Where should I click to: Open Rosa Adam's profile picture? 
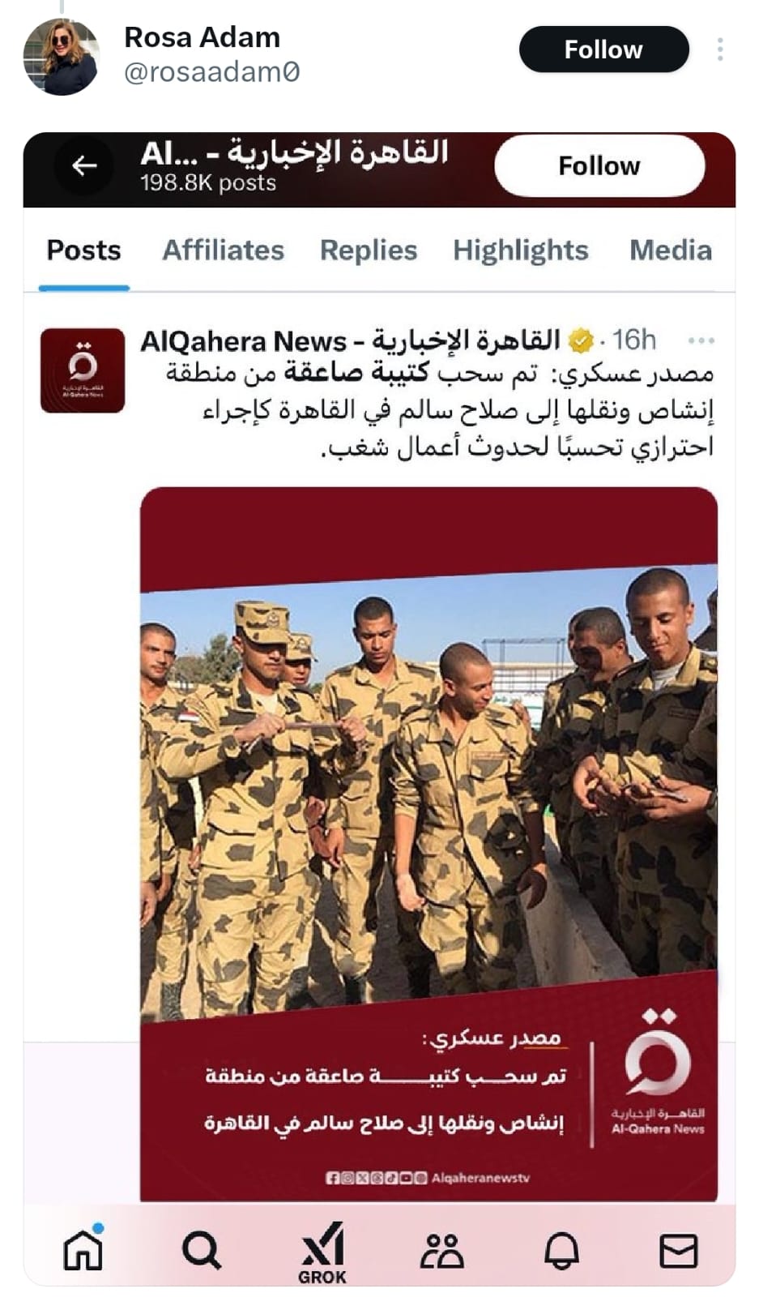(61, 57)
